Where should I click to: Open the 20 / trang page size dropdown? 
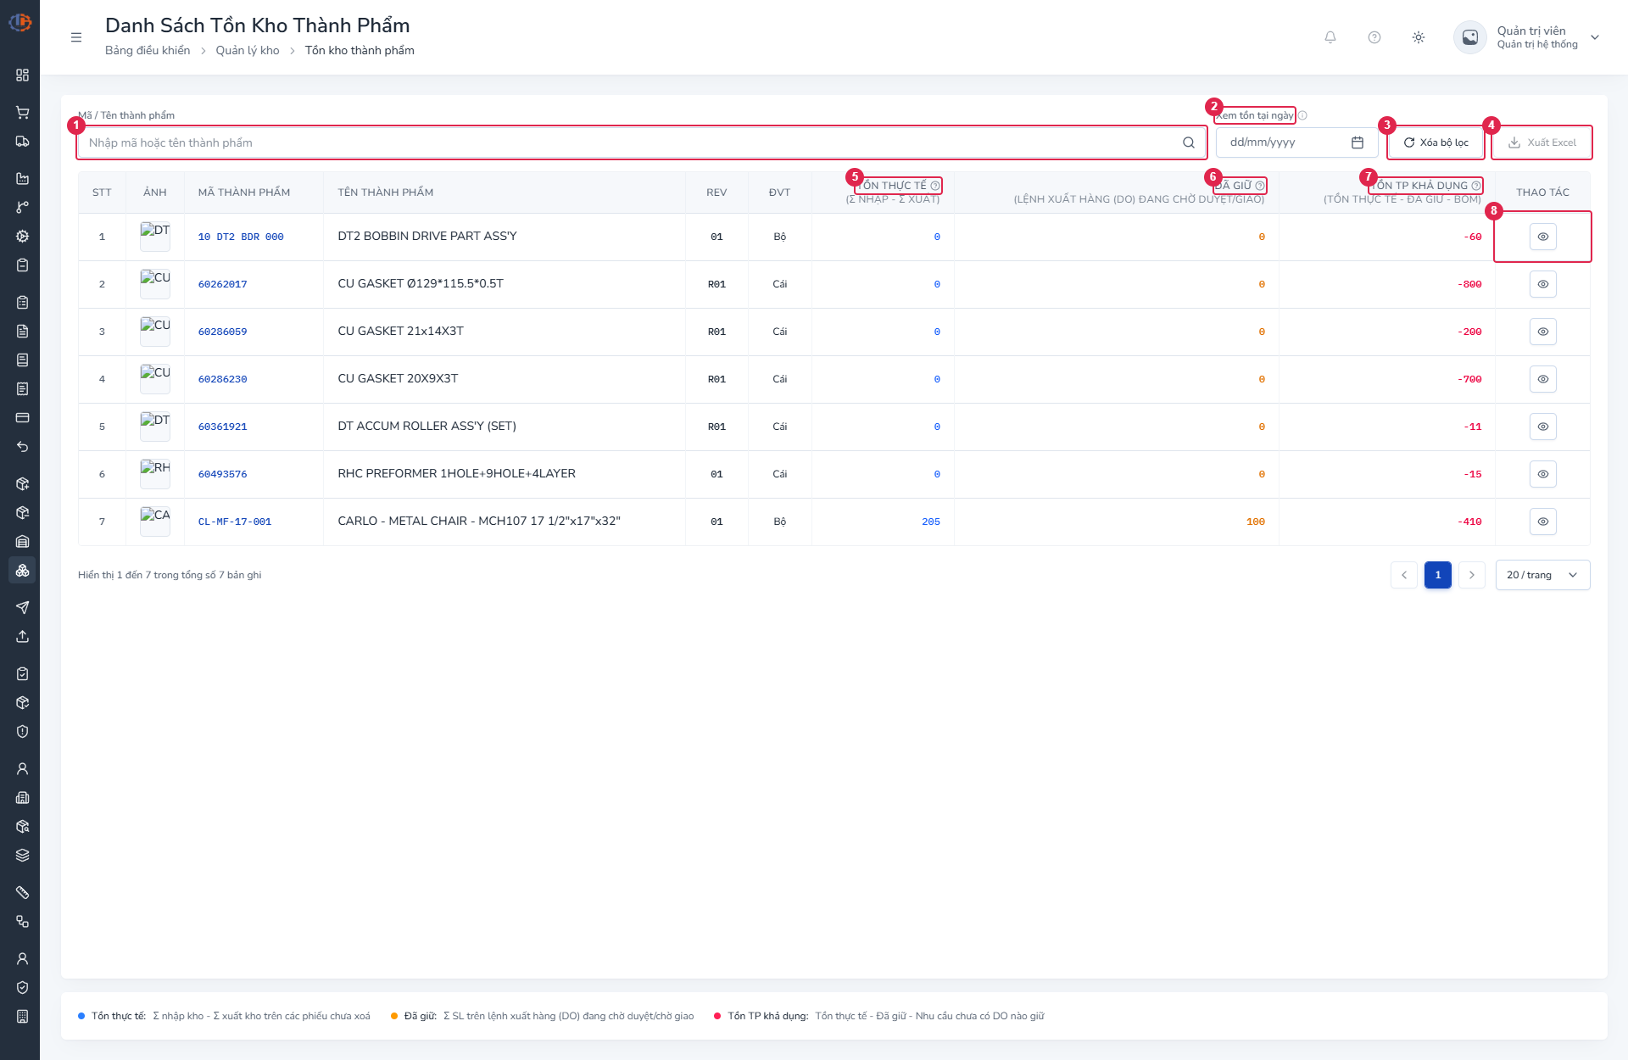pos(1542,575)
